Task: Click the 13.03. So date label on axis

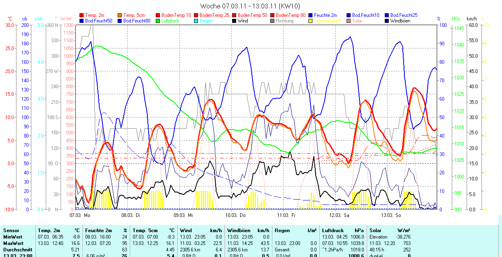Action: click(x=391, y=215)
